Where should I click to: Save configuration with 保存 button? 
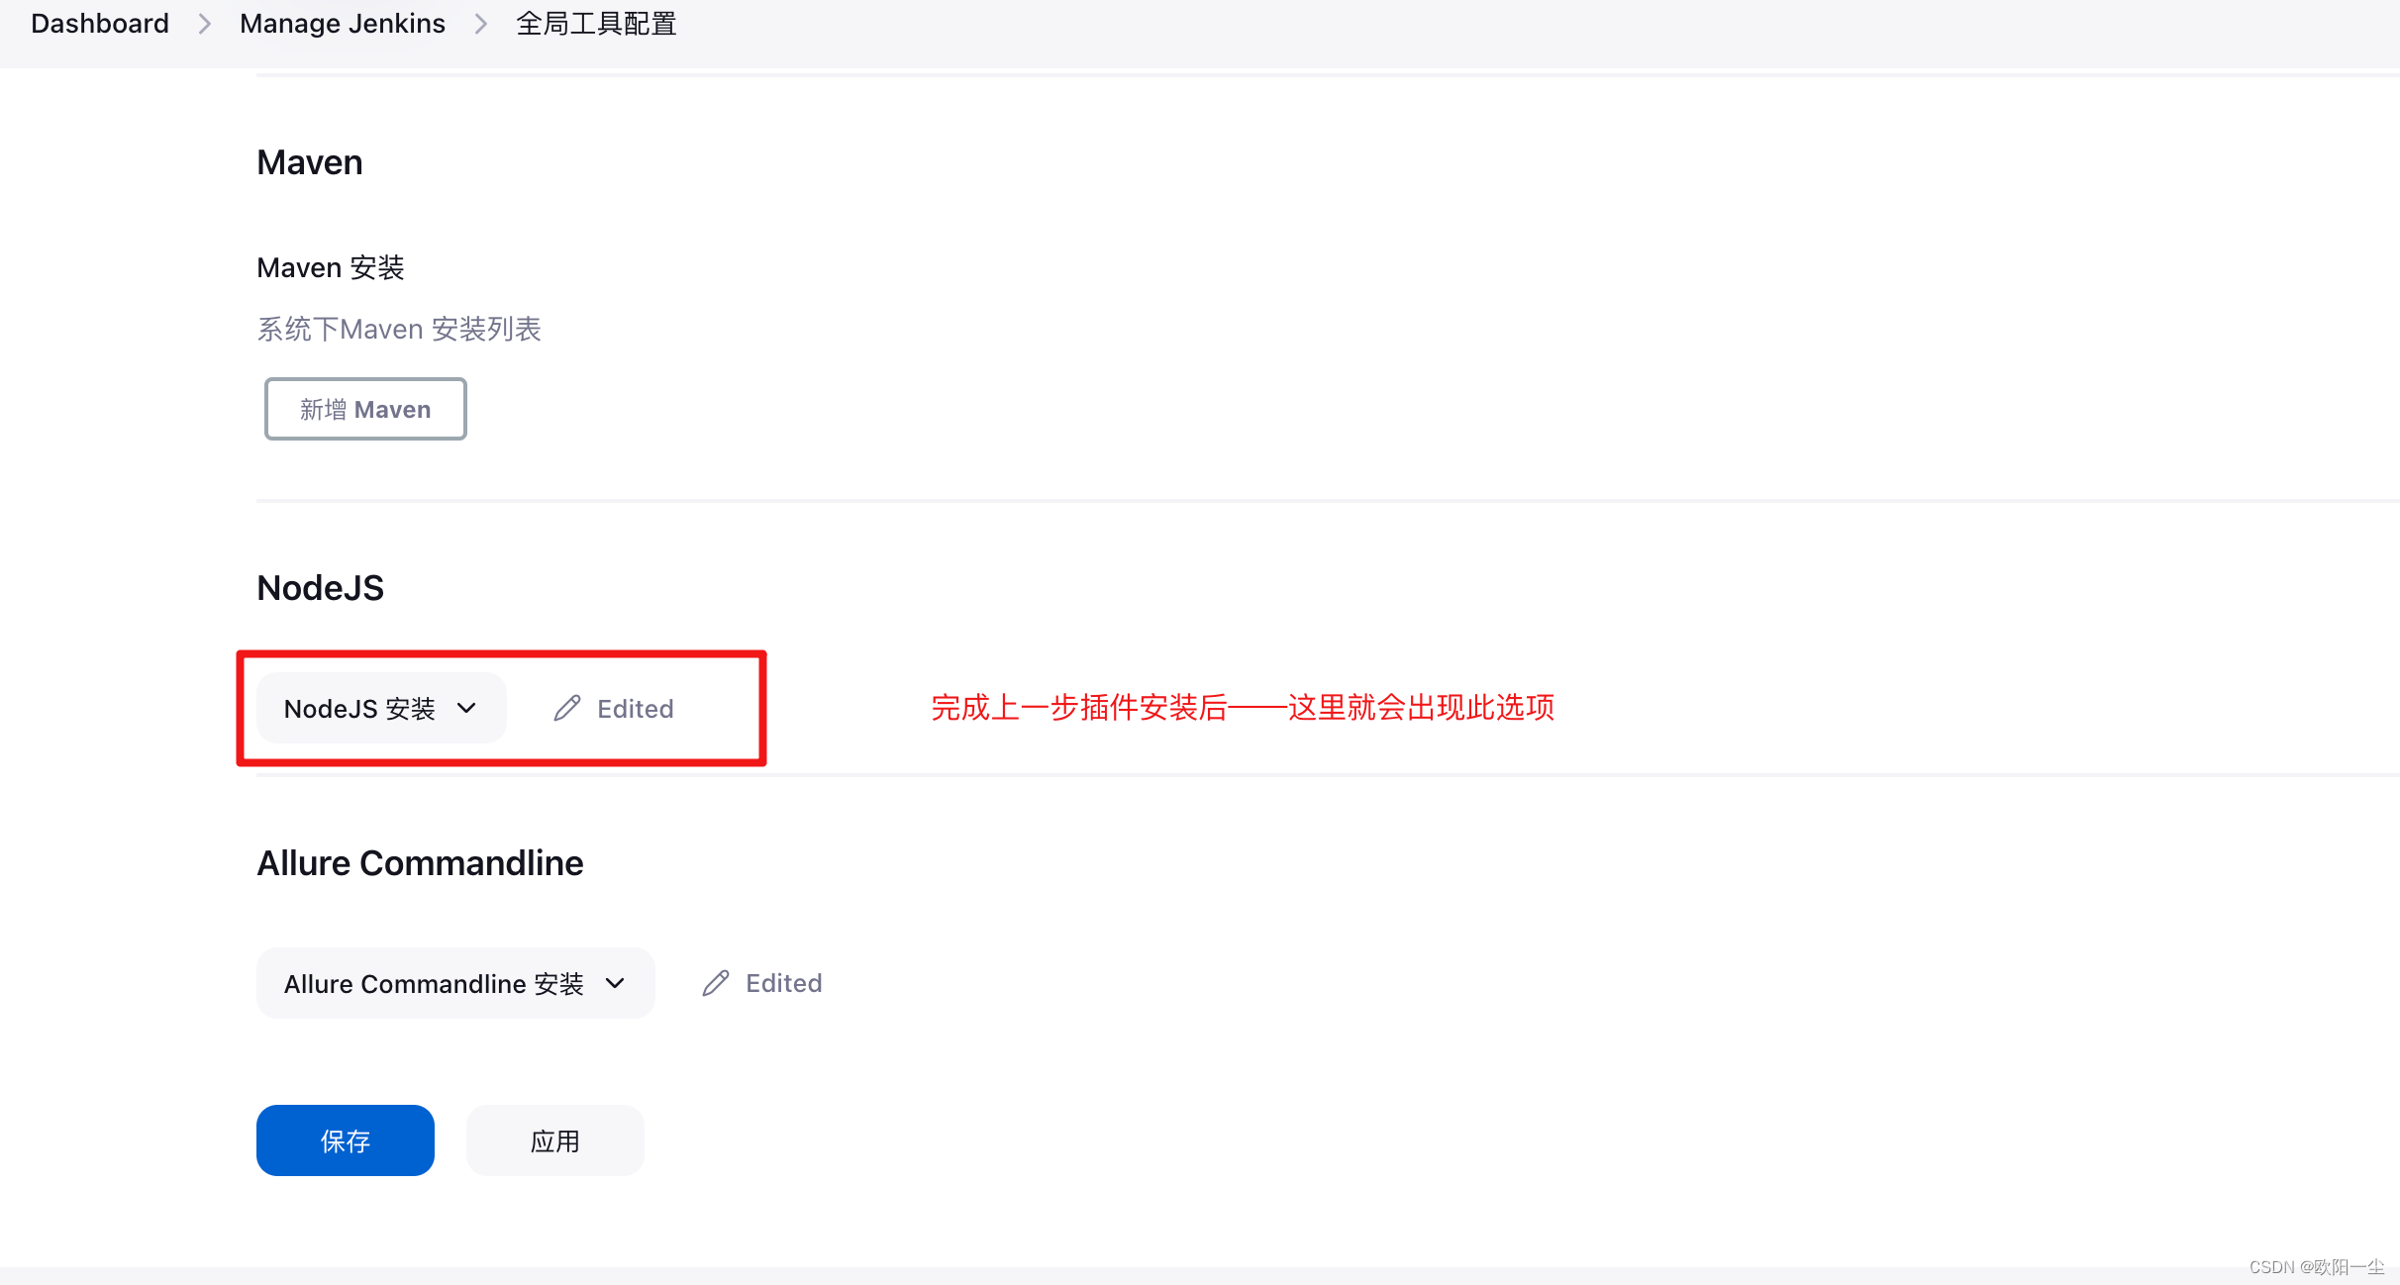[345, 1140]
